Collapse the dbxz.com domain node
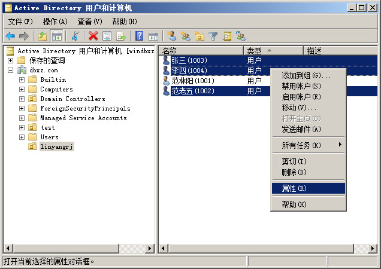The height and width of the screenshot is (269, 381). point(10,70)
